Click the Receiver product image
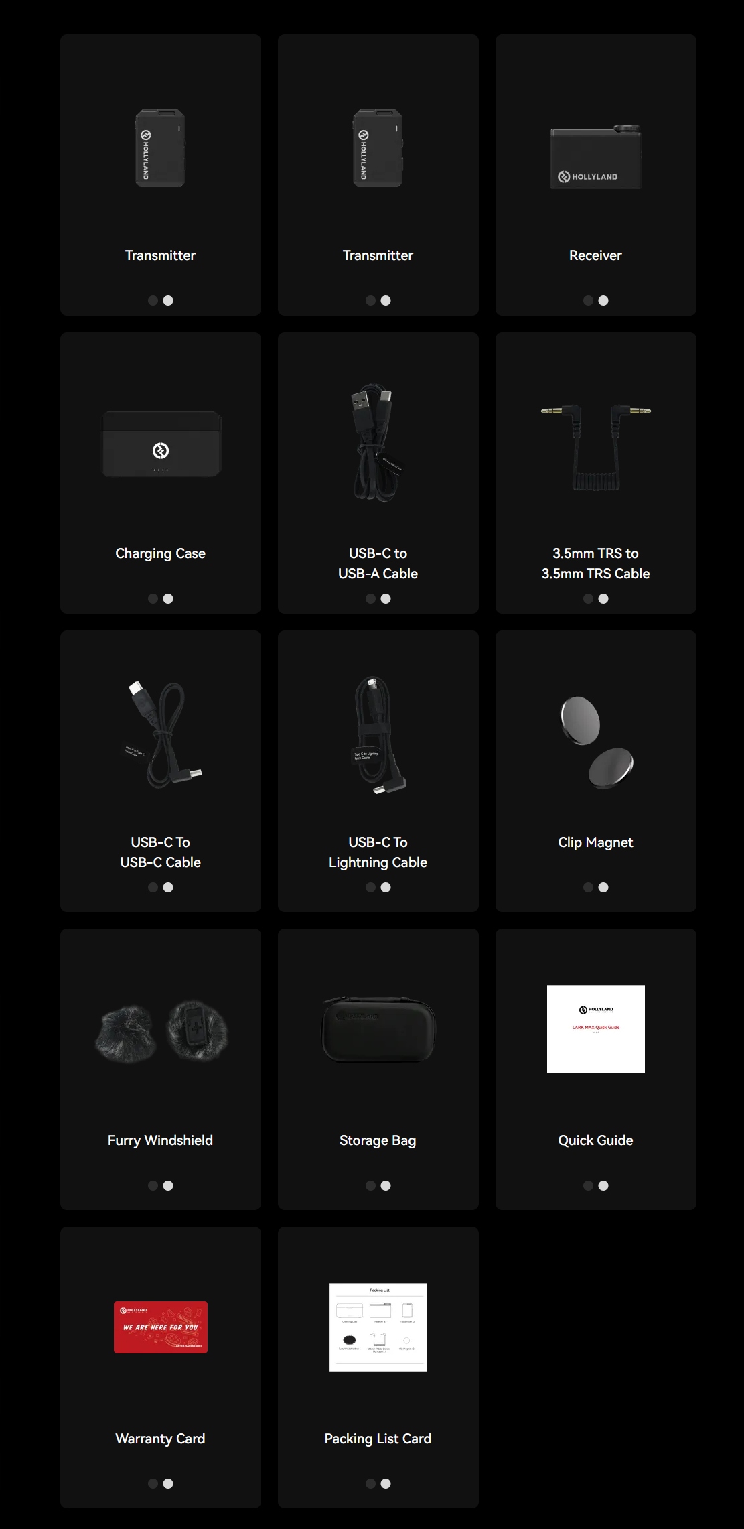 tap(595, 157)
